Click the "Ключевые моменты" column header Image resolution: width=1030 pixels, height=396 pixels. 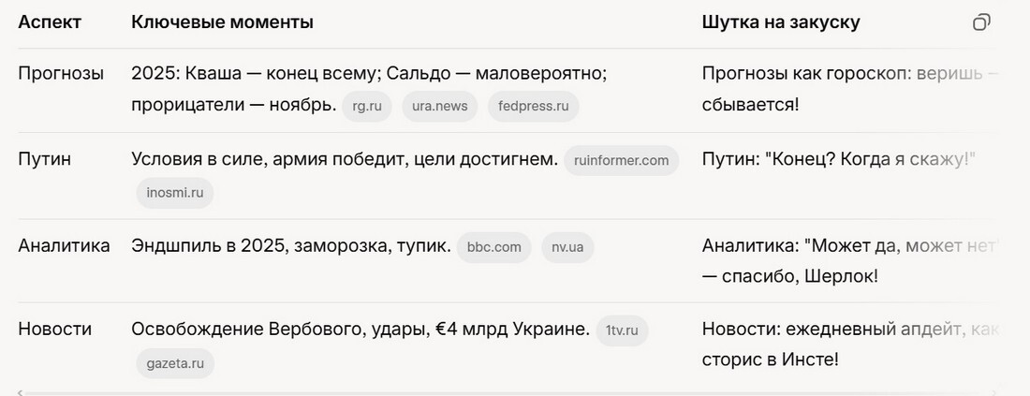point(222,22)
